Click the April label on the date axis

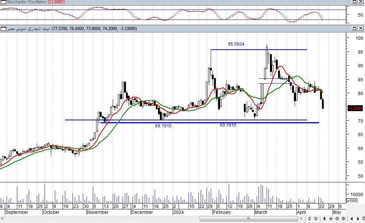(x=301, y=212)
